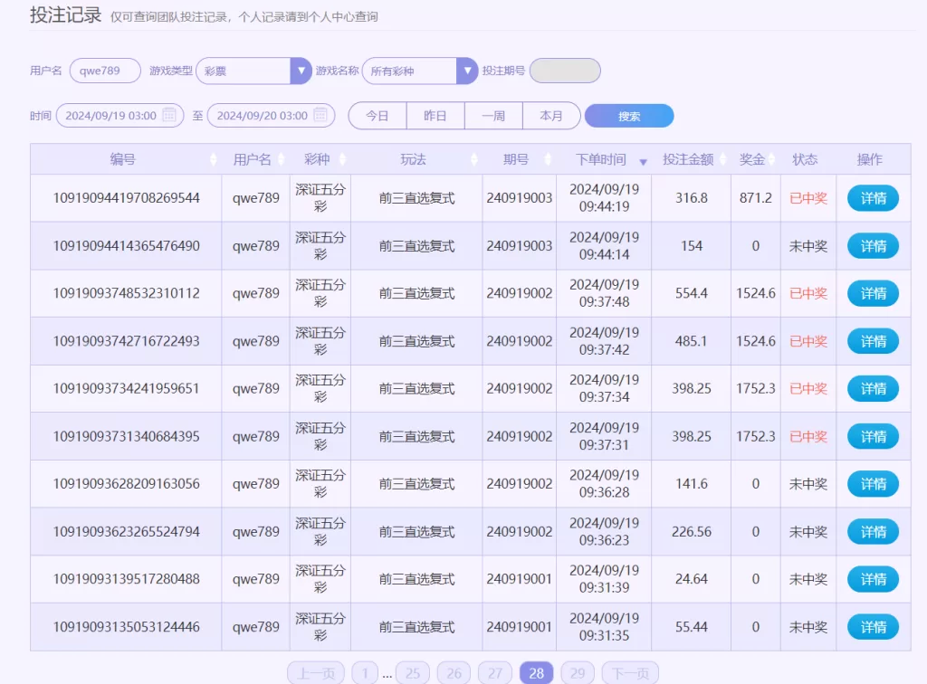
Task: Focus the end time field 2024/09/20 03:00
Action: pyautogui.click(x=272, y=115)
